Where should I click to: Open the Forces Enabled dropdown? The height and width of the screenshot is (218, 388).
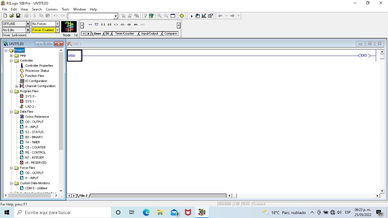point(58,30)
